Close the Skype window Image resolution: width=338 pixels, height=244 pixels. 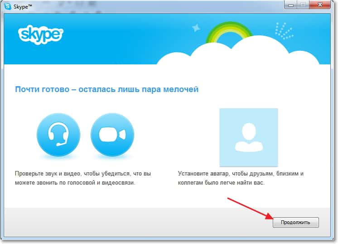[320, 5]
